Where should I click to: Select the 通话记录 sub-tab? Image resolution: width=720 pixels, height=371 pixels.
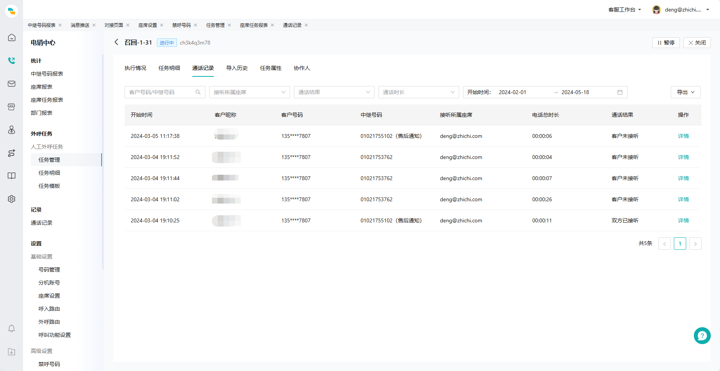(203, 68)
